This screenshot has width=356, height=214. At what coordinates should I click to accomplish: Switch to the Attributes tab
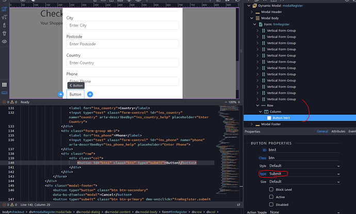338,132
